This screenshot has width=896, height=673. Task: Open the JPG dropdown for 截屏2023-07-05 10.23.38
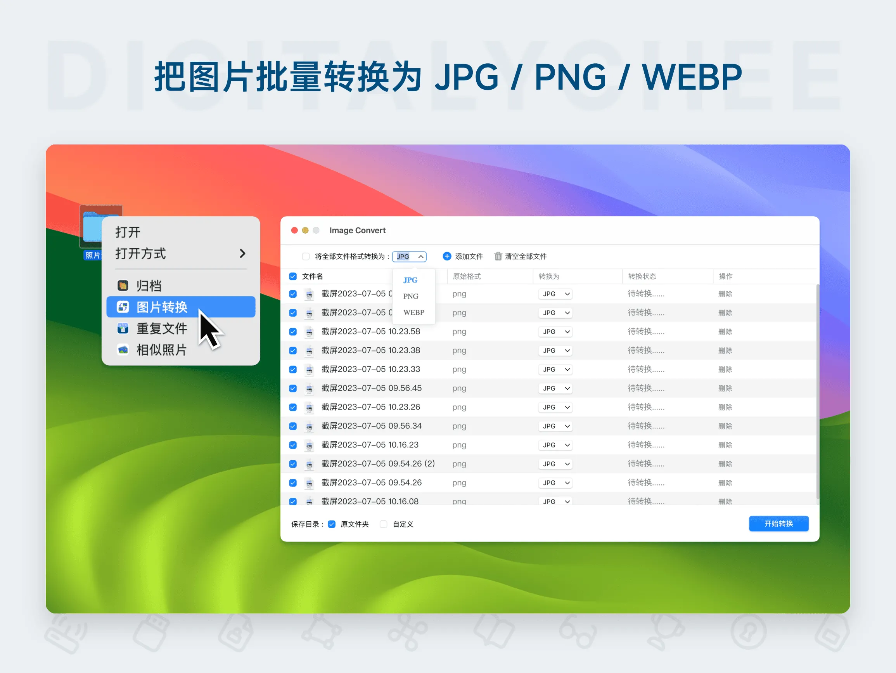coord(555,350)
